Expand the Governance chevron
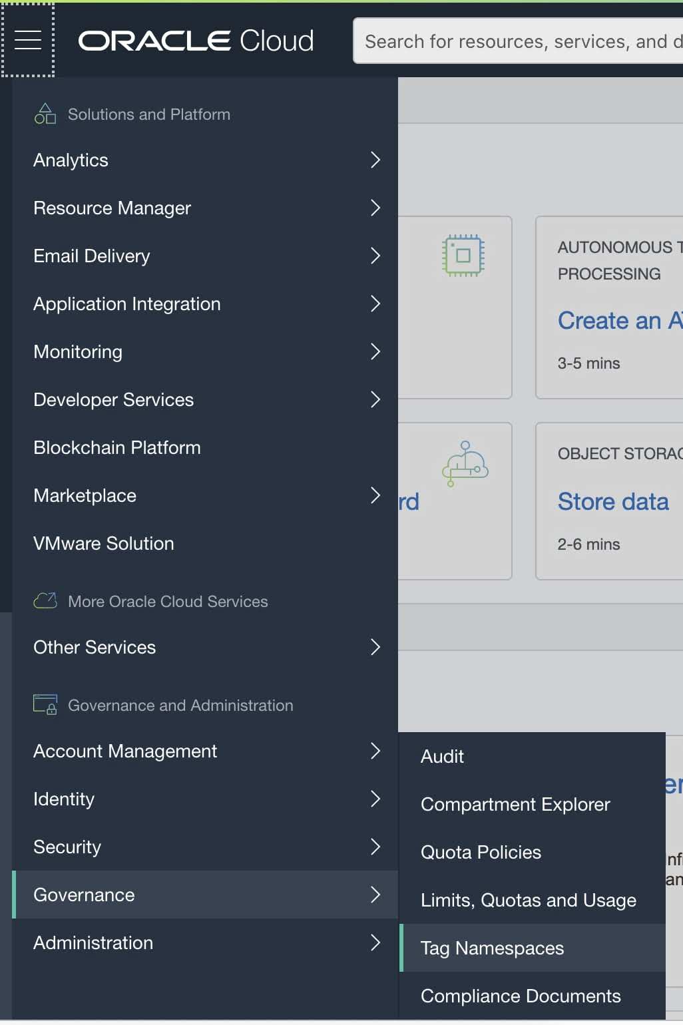 point(375,895)
